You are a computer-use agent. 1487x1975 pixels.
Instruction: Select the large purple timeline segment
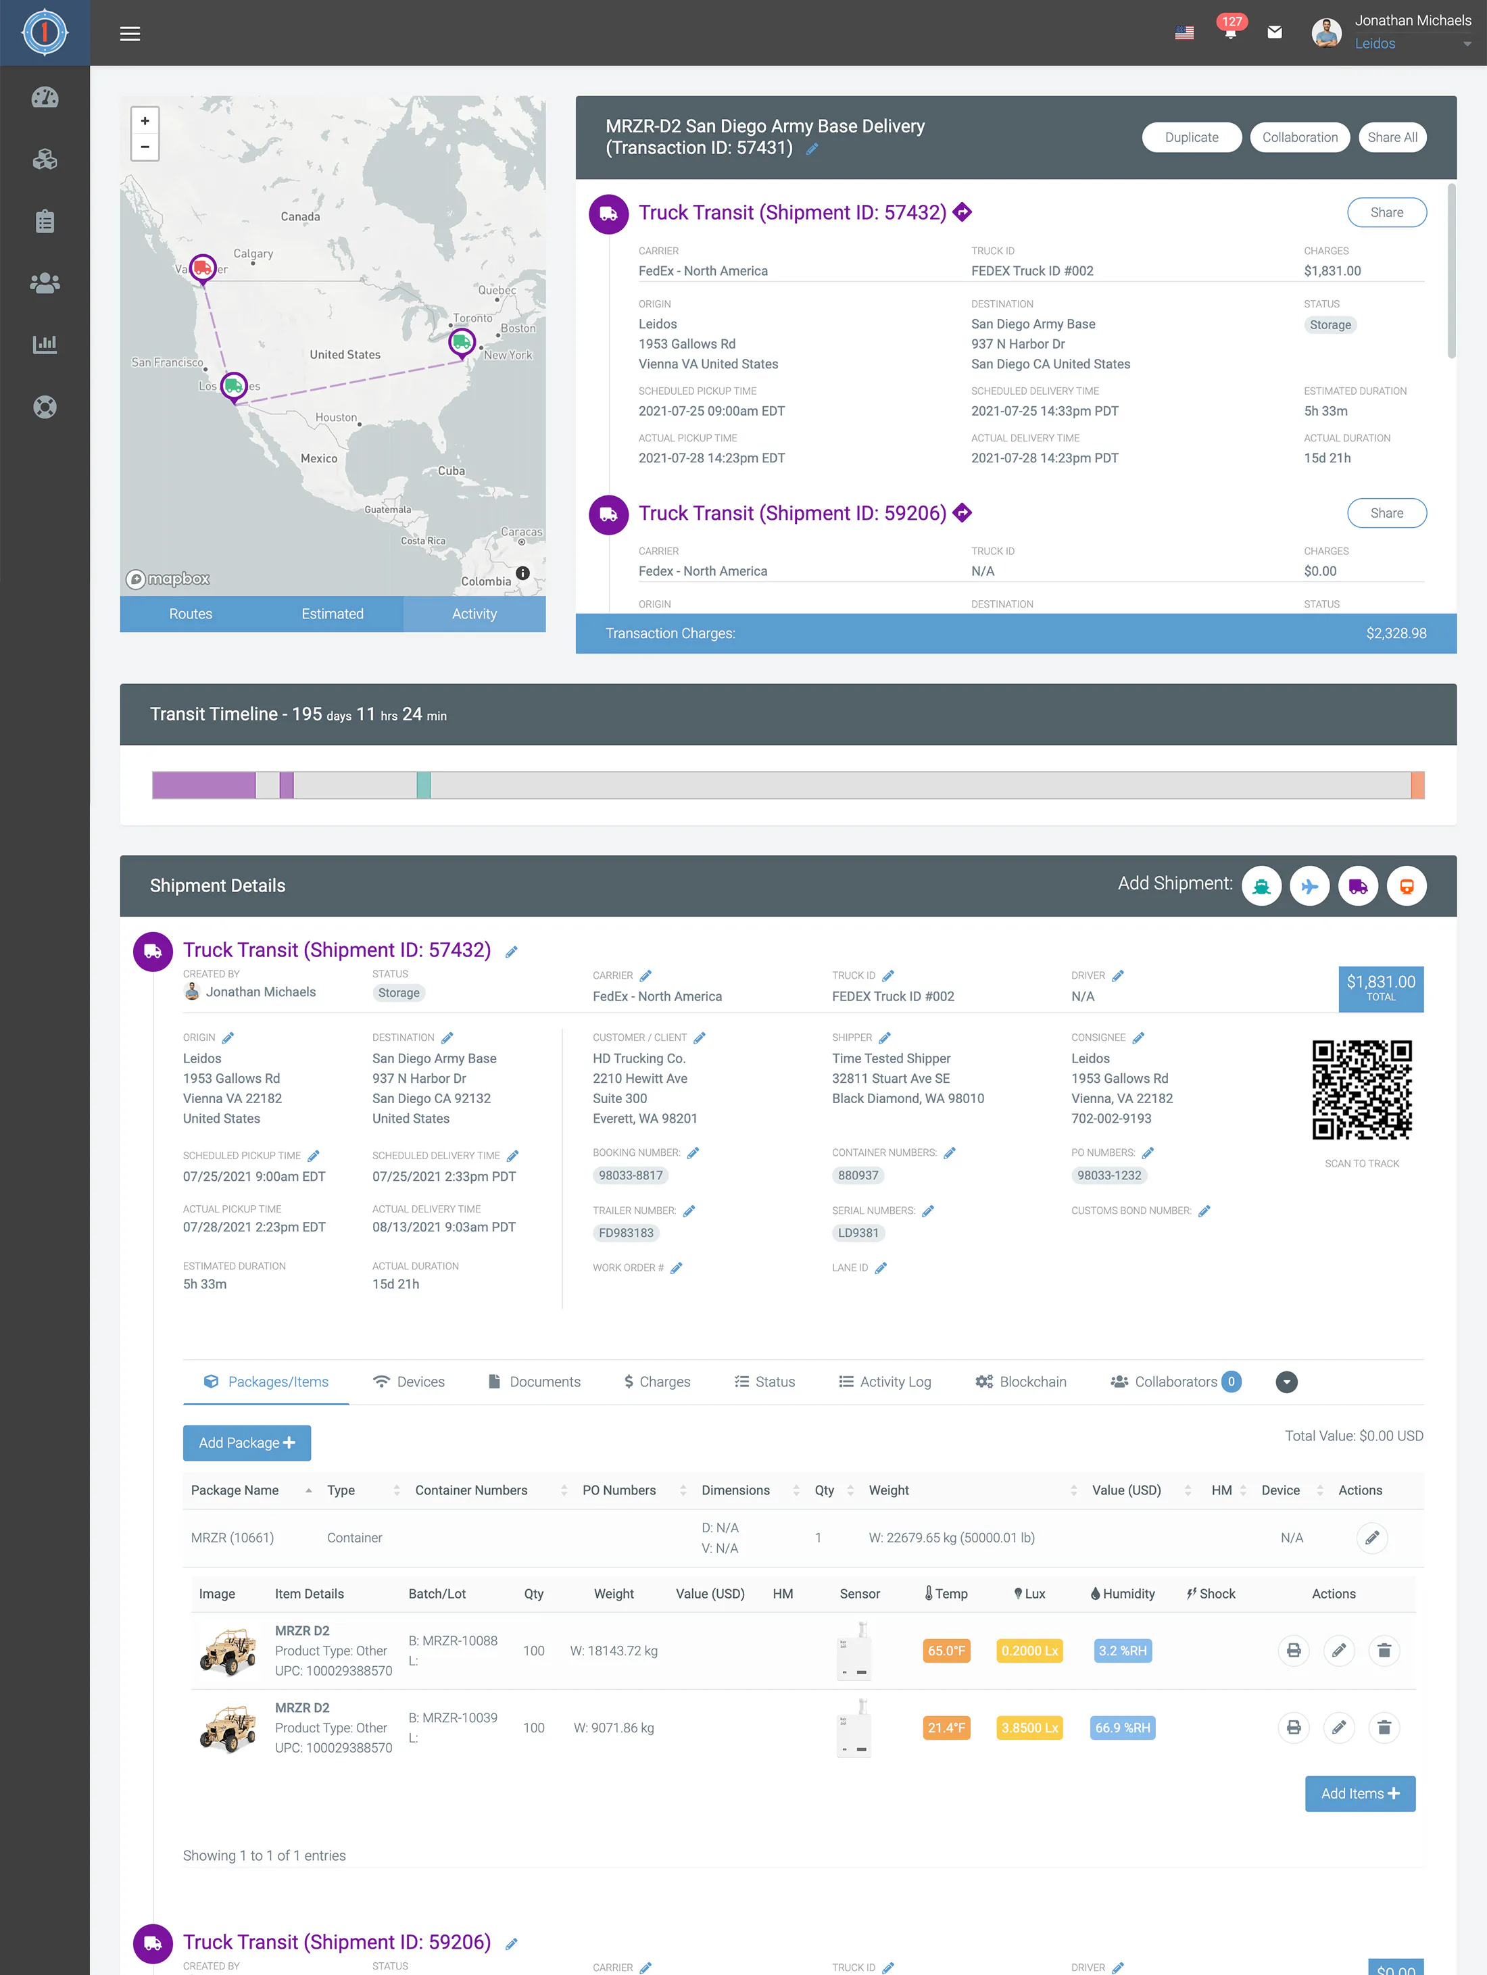click(x=203, y=785)
